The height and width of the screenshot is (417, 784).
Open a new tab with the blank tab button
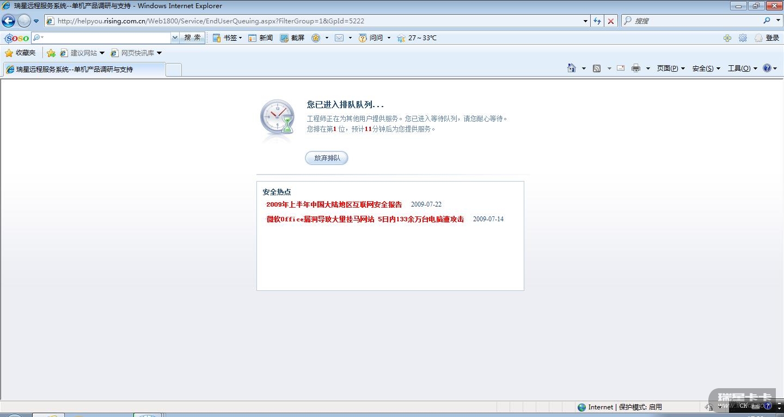click(174, 70)
